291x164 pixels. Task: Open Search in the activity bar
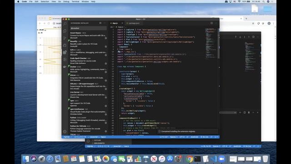click(x=65, y=24)
